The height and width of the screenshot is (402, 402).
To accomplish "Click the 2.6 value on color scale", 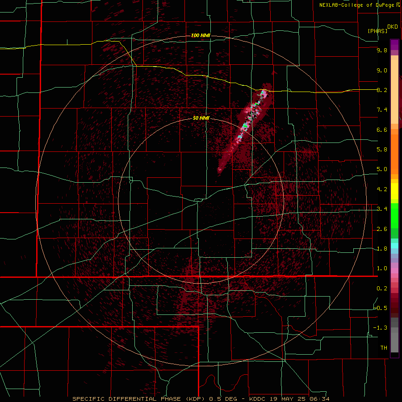I will pos(382,229).
